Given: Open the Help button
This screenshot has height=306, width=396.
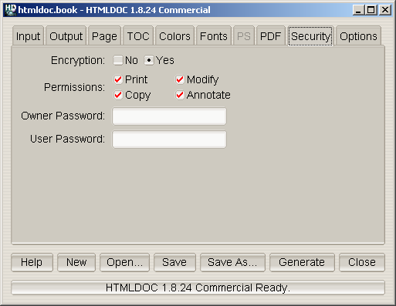Looking at the screenshot, I should click(x=32, y=262).
